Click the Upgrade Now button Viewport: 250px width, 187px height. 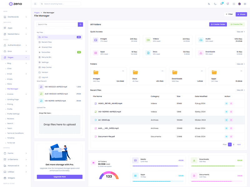pos(59,177)
